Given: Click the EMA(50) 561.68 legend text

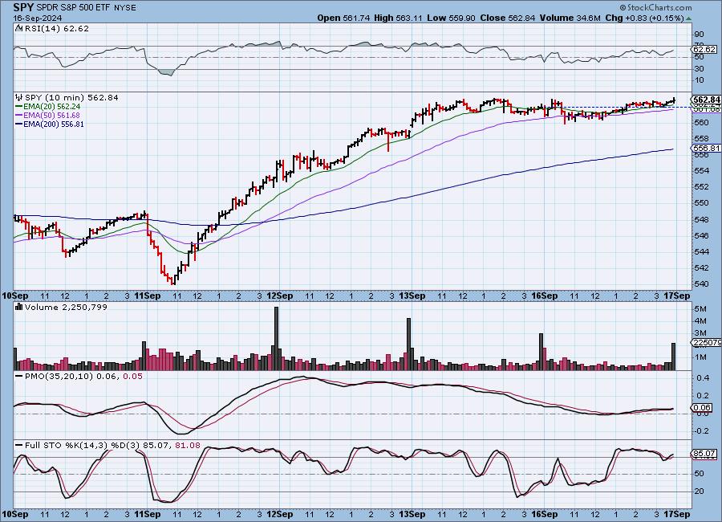Looking at the screenshot, I should click(52, 116).
